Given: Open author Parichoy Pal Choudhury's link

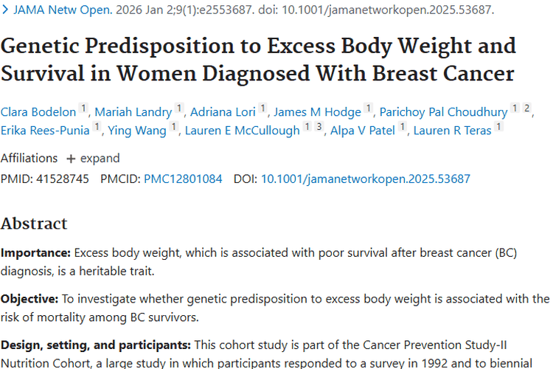Looking at the screenshot, I should [x=443, y=112].
